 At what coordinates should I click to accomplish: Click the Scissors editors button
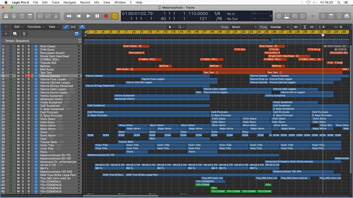56,16
